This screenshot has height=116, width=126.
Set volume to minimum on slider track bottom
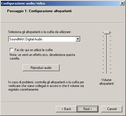click(x=107, y=73)
